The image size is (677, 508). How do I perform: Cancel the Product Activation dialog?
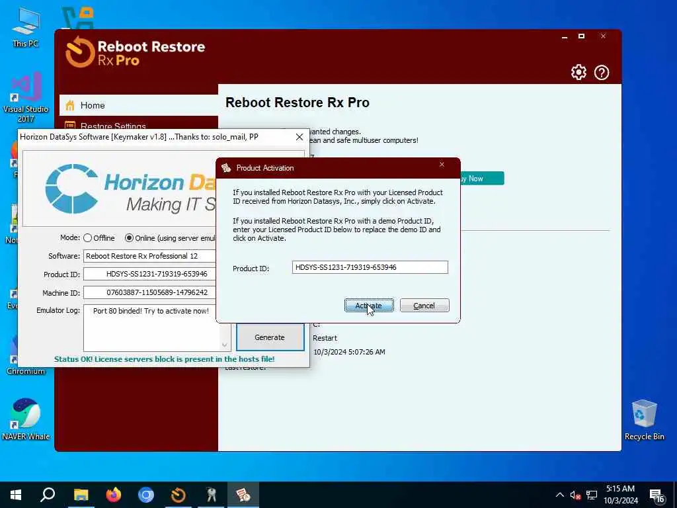point(424,306)
